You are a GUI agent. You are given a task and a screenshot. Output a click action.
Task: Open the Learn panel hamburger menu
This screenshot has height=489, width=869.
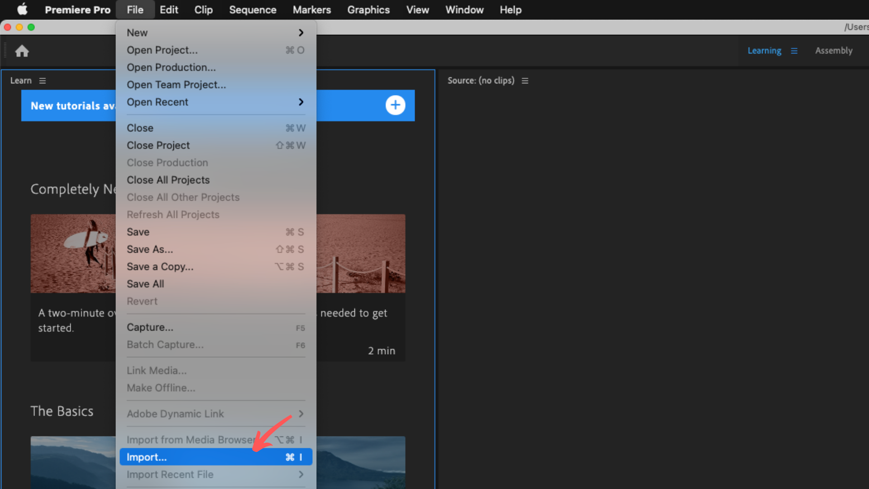pyautogui.click(x=43, y=81)
